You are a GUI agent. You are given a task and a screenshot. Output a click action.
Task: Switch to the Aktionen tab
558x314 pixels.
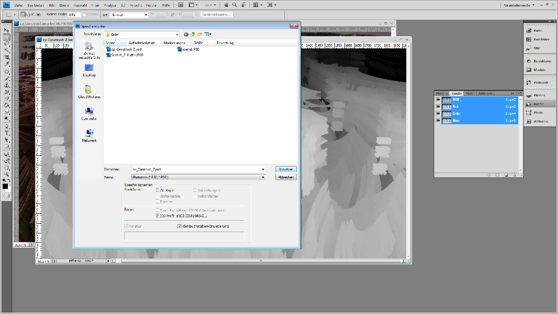[485, 93]
